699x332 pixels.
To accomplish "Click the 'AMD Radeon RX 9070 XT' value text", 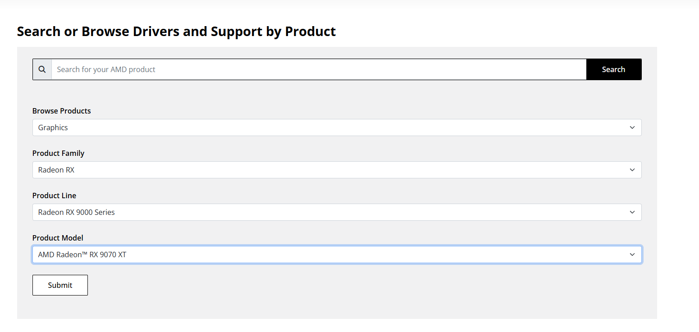I will click(x=82, y=255).
